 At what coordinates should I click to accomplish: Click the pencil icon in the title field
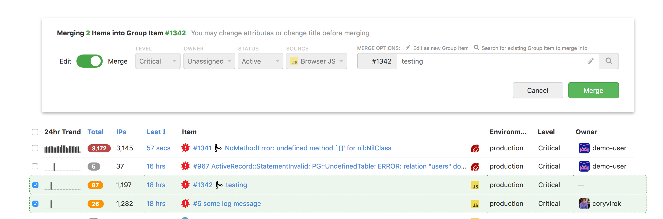590,61
